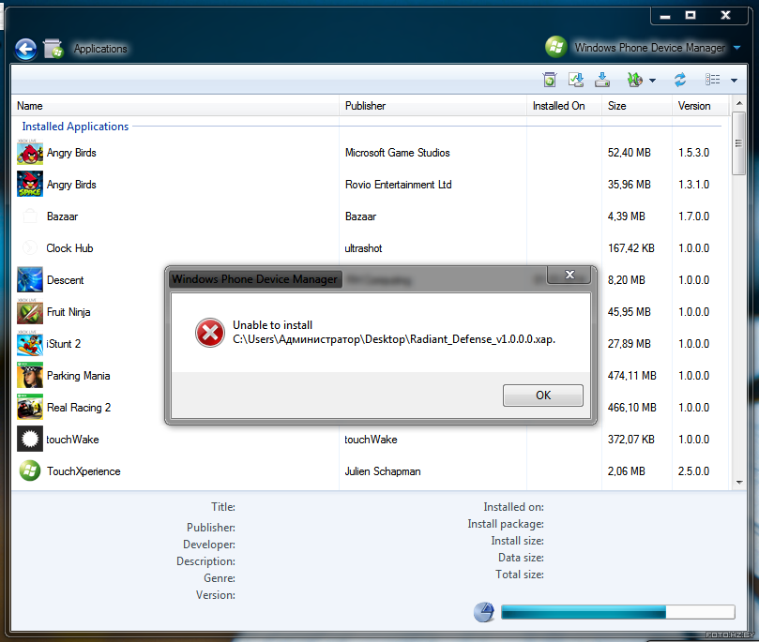Sort by the Installed On column header
The height and width of the screenshot is (642, 759).
[564, 106]
